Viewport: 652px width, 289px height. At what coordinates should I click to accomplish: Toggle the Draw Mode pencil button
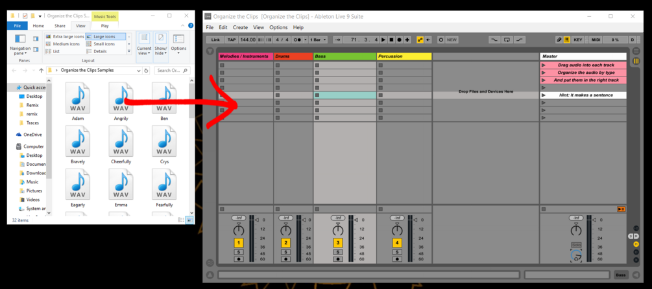pyautogui.click(x=559, y=40)
